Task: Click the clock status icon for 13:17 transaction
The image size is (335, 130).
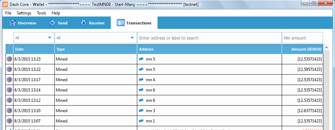Action: tap(9, 80)
